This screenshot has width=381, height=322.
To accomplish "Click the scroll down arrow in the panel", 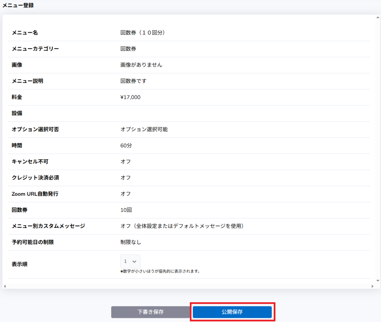I will coord(378,280).
